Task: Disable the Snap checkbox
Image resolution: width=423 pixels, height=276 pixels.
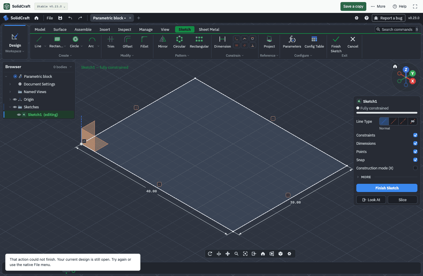Action: (x=415, y=160)
